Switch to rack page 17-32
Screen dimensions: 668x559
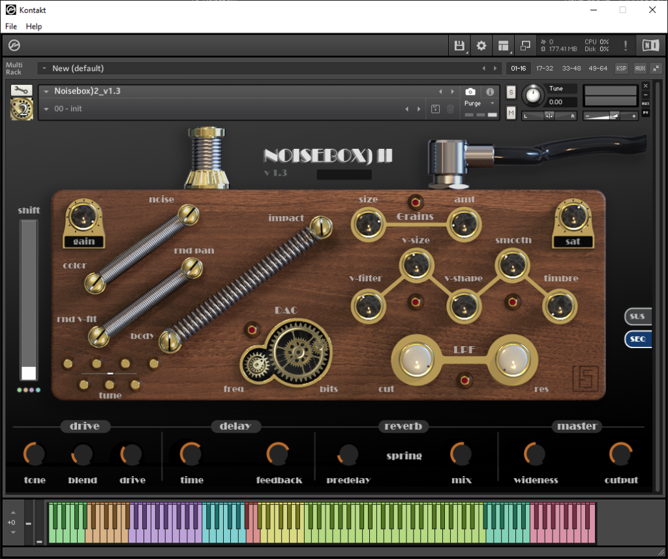(x=545, y=68)
